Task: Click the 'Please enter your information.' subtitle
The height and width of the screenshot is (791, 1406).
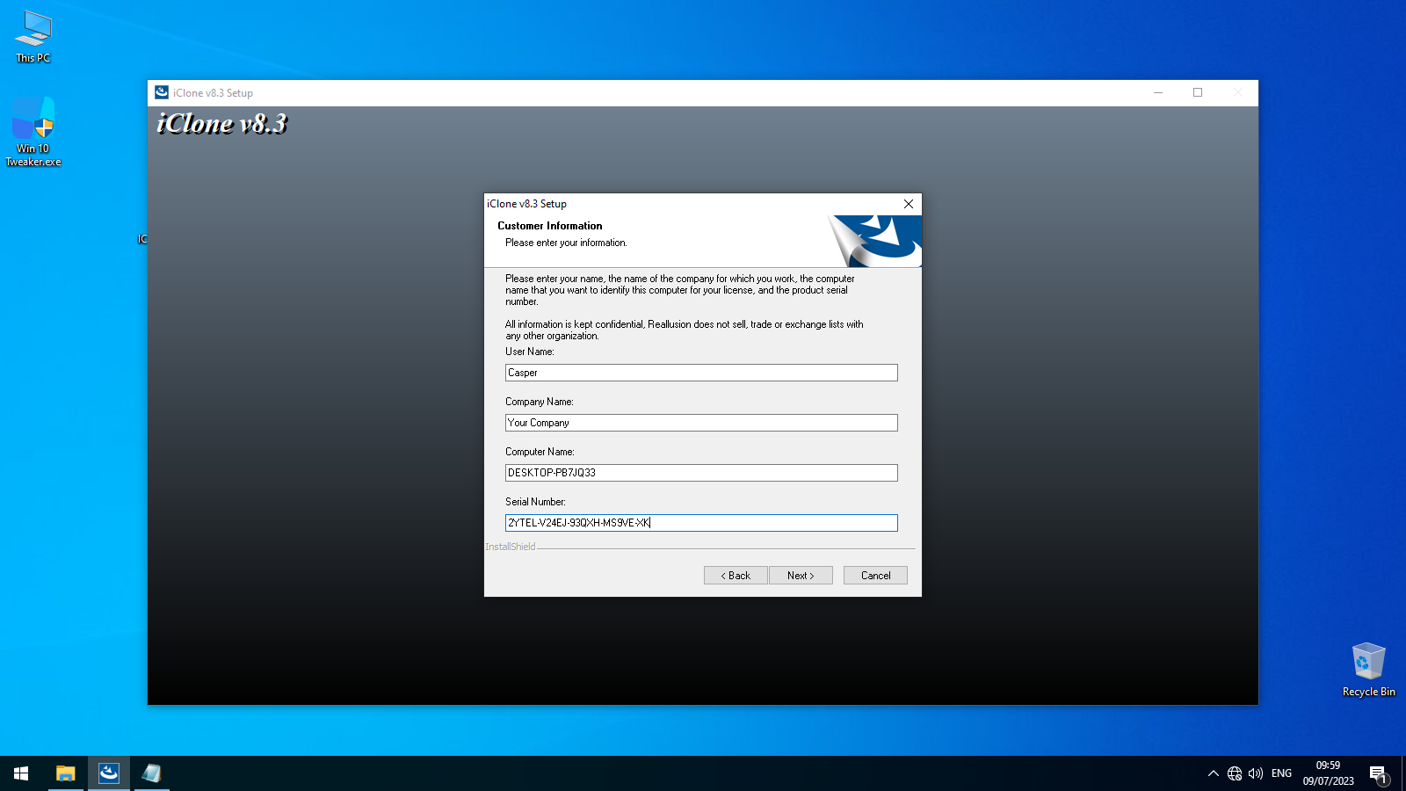Action: [x=566, y=243]
